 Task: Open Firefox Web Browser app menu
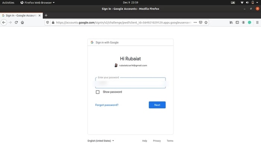coord(37,3)
